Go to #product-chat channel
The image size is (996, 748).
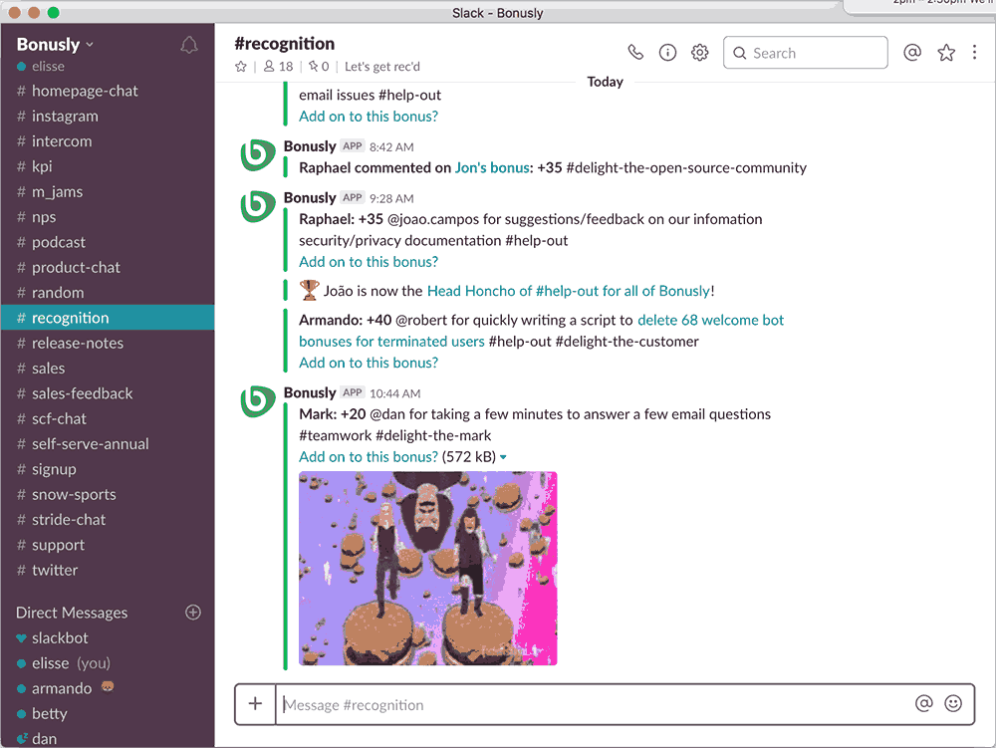108,267
